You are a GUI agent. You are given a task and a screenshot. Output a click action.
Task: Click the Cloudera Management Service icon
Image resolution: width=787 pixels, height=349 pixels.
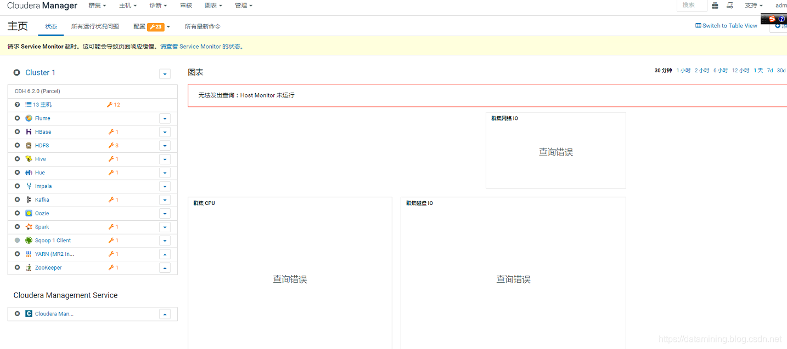pyautogui.click(x=29, y=314)
